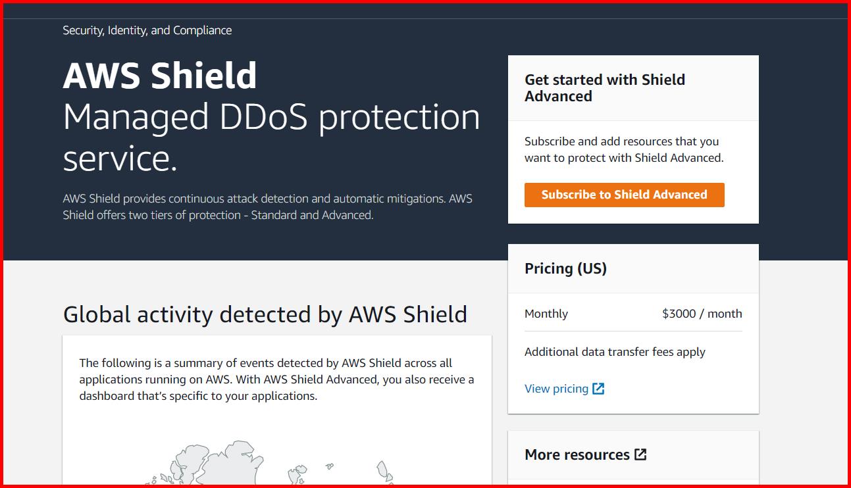Click the AWS Shield page title
Viewport: 851px width, 488px height.
(159, 76)
